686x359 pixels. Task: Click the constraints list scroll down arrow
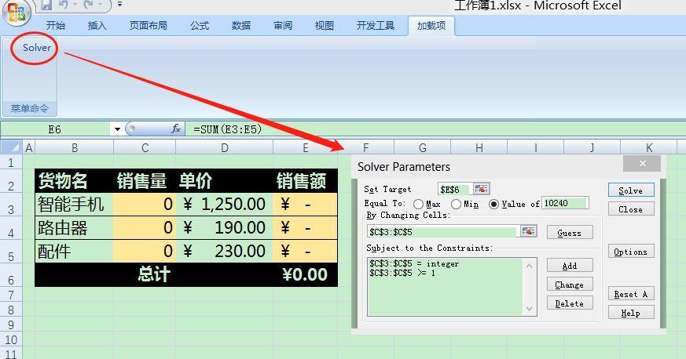(x=530, y=308)
